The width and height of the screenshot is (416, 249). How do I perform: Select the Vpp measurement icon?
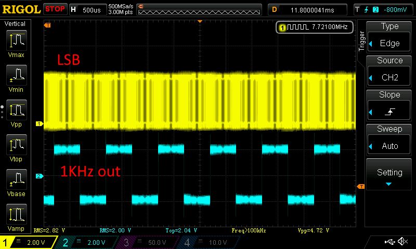coord(17,110)
